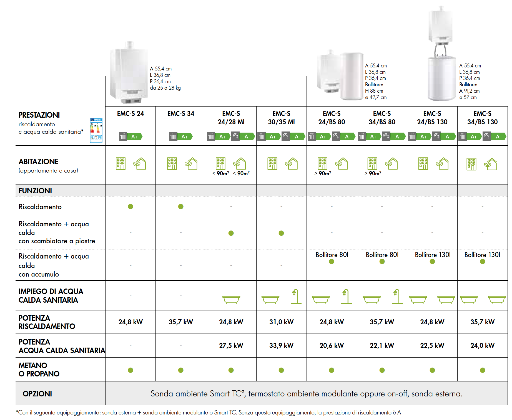
Task: Click the A+ heating badge under EMC-S 24
Action: 131,136
